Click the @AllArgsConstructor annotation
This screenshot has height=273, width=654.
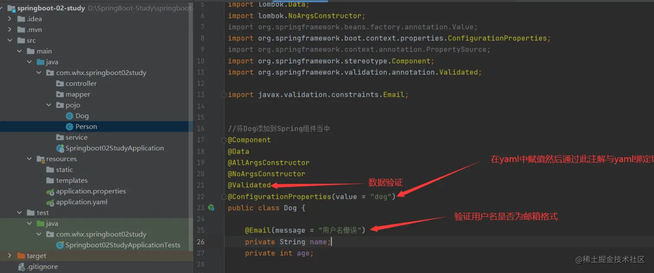(x=269, y=163)
